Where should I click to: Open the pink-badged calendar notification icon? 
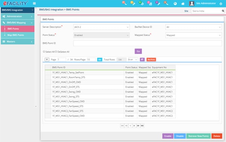click(150, 3)
